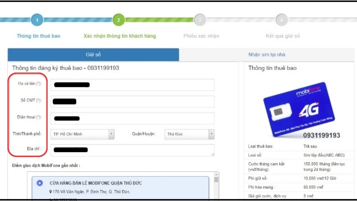Focus the 'Số CMT' input field
Viewport: 357px width, 201px height.
click(x=132, y=101)
